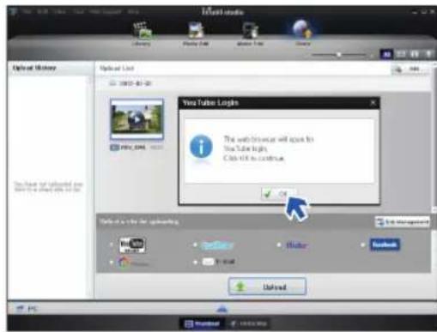Select the twitter radio button
Viewport: 437px width, 332px height.
pos(195,245)
